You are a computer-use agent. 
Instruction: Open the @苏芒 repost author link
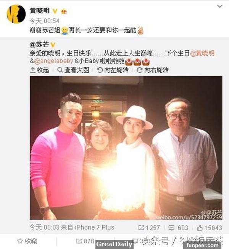pyautogui.click(x=39, y=45)
